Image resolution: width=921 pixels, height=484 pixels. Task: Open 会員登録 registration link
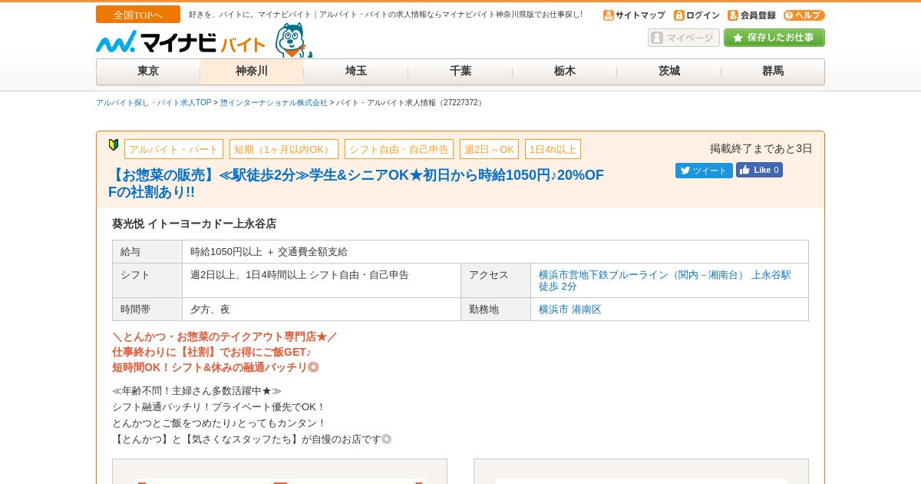(x=751, y=15)
